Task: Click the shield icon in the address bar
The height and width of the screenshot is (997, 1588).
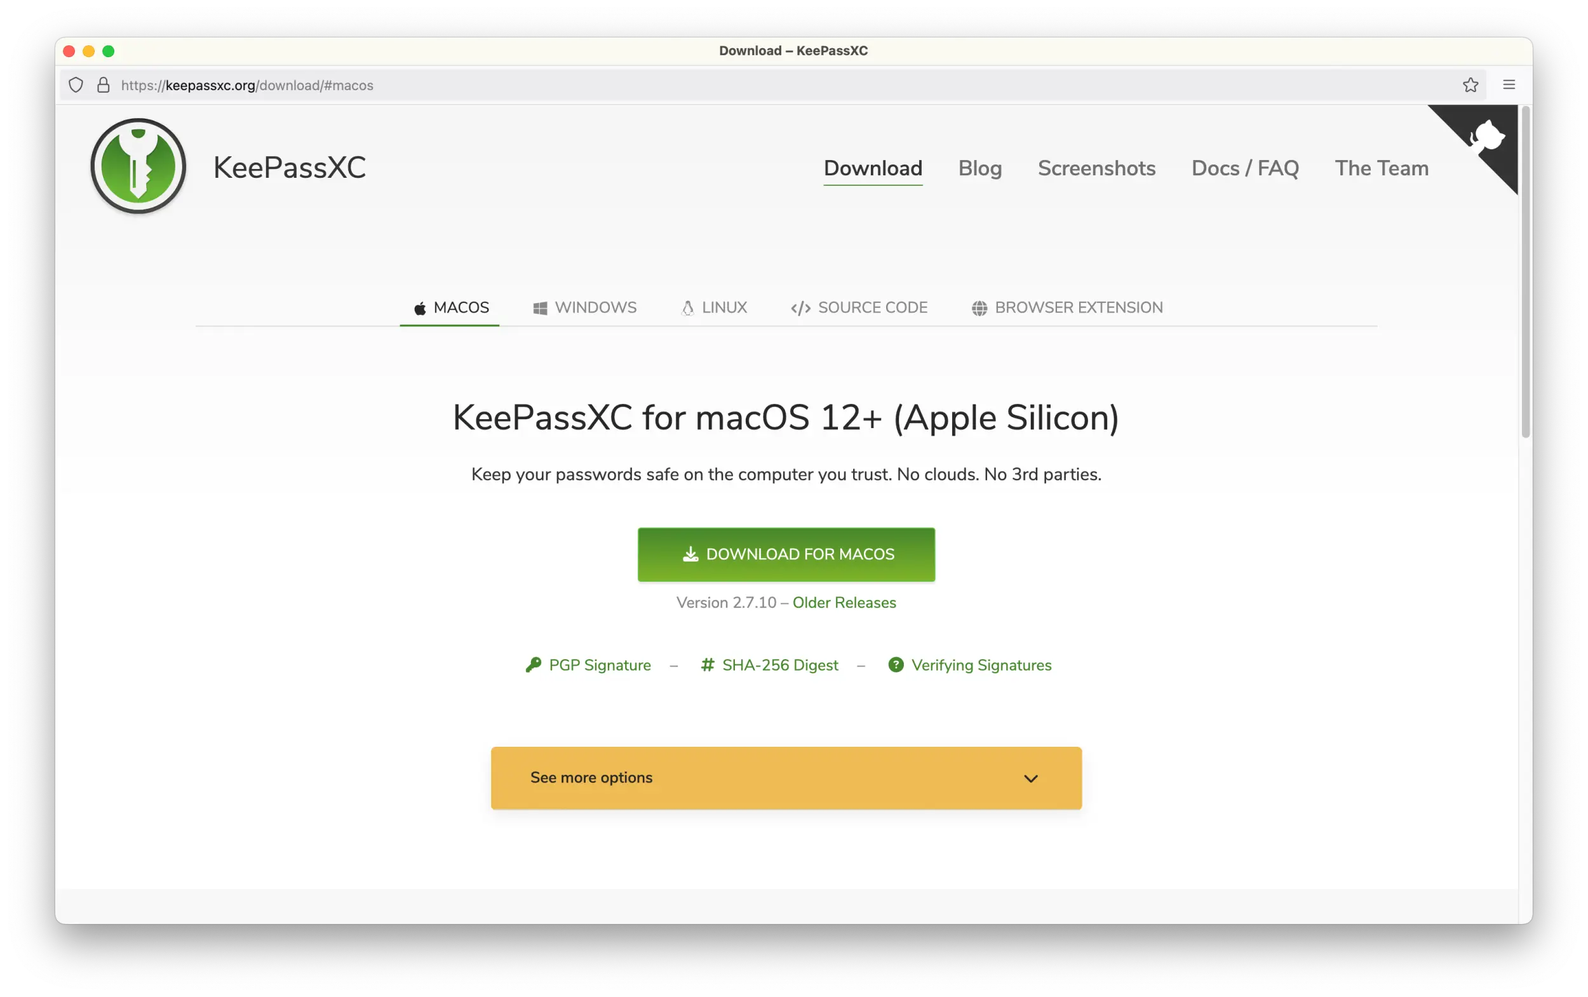Action: pyautogui.click(x=76, y=84)
